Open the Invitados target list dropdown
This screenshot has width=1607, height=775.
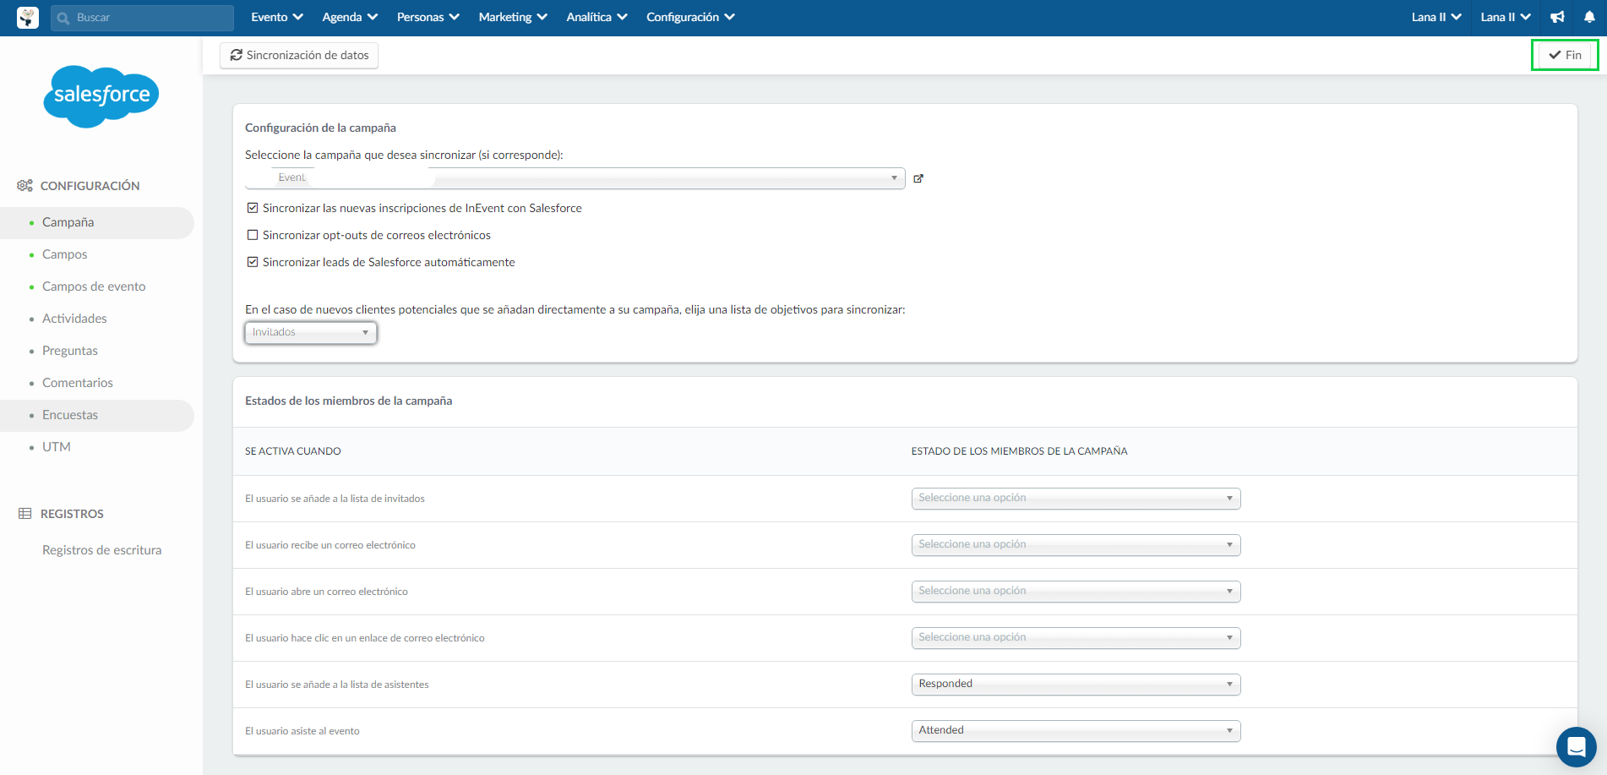click(311, 332)
